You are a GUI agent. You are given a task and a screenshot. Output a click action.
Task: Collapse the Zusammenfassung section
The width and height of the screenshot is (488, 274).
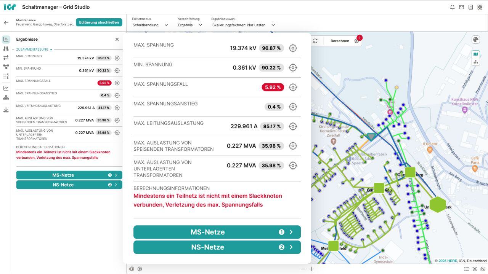34,49
